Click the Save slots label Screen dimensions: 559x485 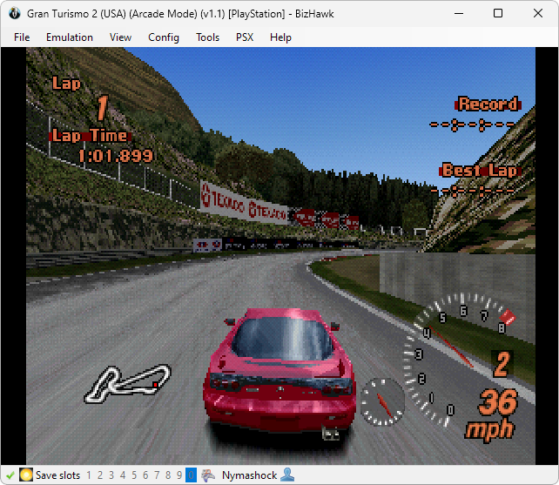coord(57,475)
